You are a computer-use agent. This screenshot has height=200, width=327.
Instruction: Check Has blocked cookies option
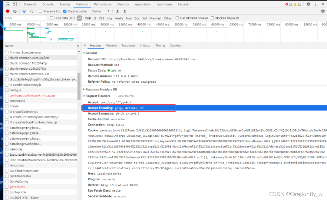177,18
